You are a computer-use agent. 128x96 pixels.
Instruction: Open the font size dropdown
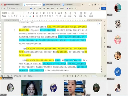tap(24, 13)
